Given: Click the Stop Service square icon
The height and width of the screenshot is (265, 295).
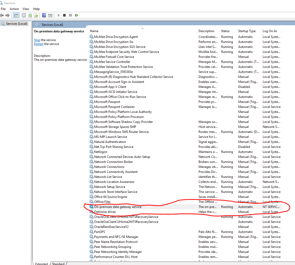Looking at the screenshot, I should 64,15.
